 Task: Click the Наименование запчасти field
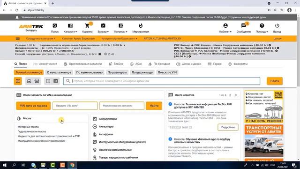[x=122, y=106]
